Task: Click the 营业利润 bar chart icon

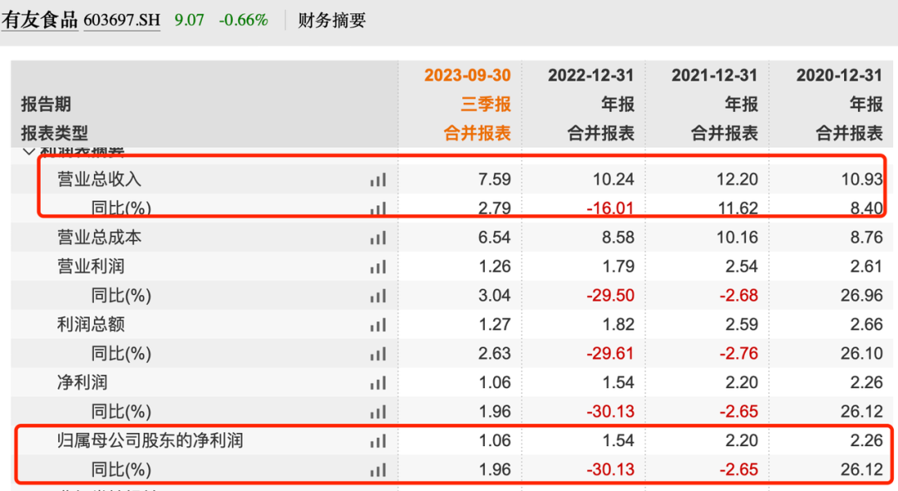Action: click(x=378, y=267)
